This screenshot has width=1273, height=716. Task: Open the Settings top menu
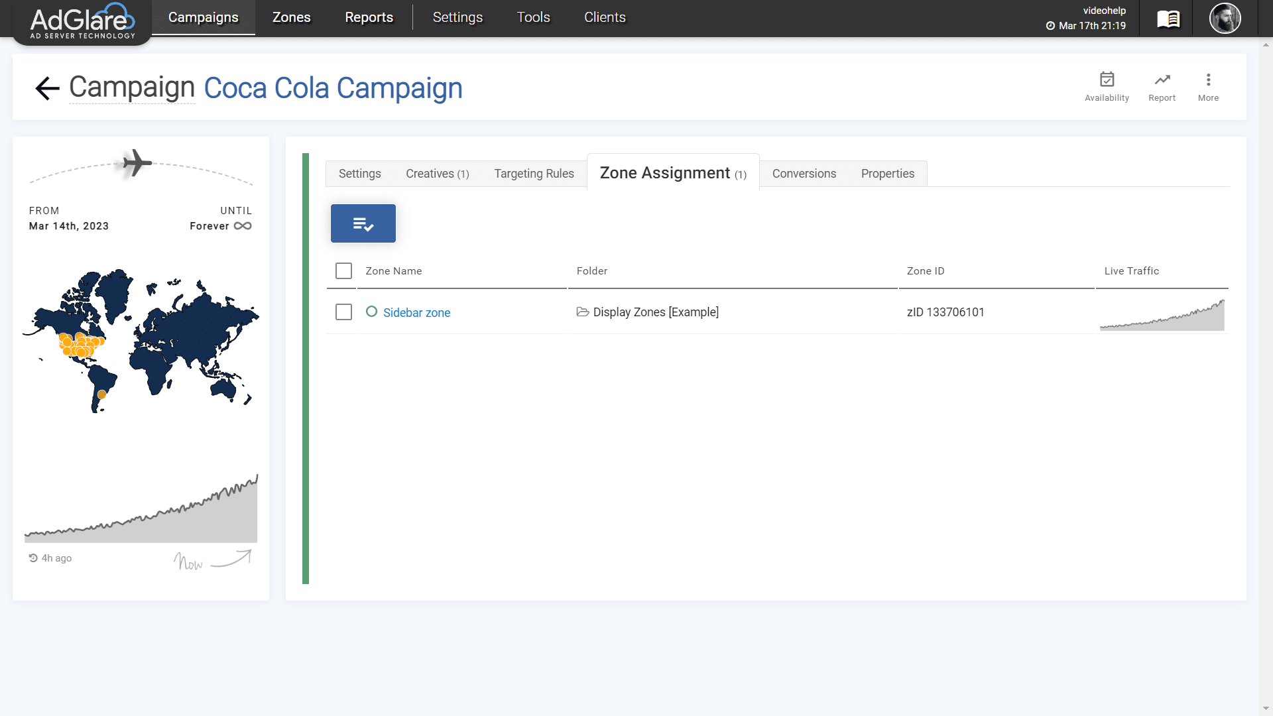pyautogui.click(x=457, y=17)
